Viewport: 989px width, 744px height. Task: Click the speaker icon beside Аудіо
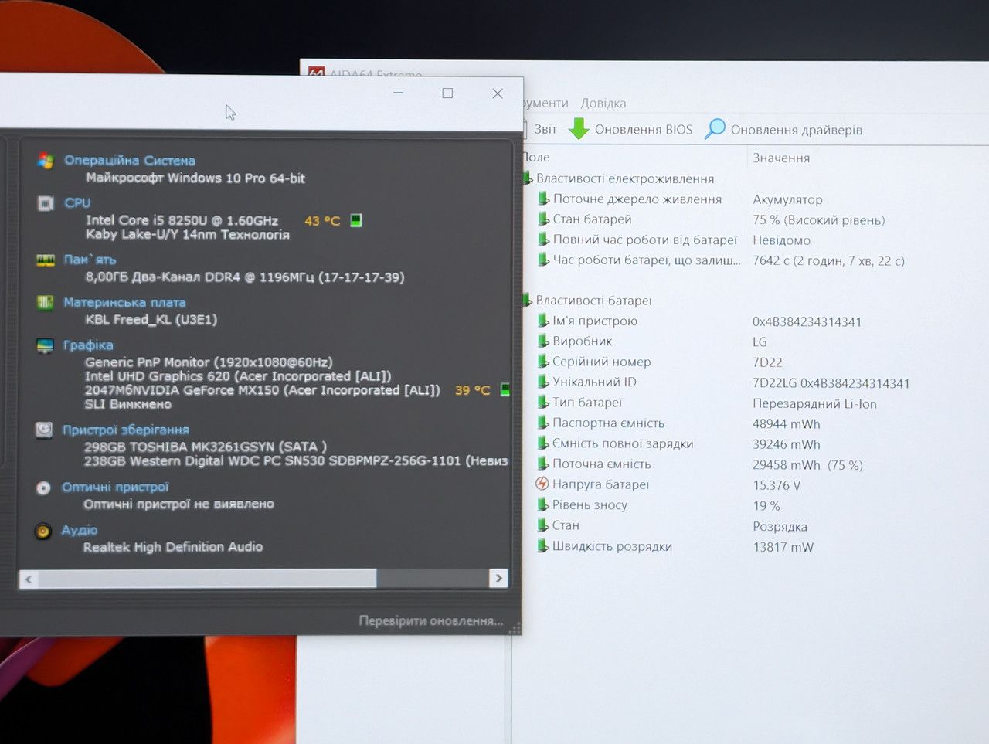pyautogui.click(x=43, y=531)
